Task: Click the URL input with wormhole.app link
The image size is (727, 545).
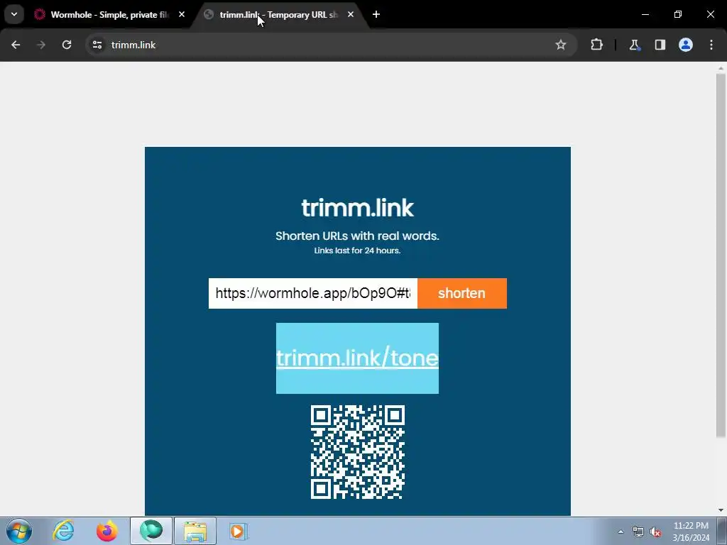Action: click(313, 293)
